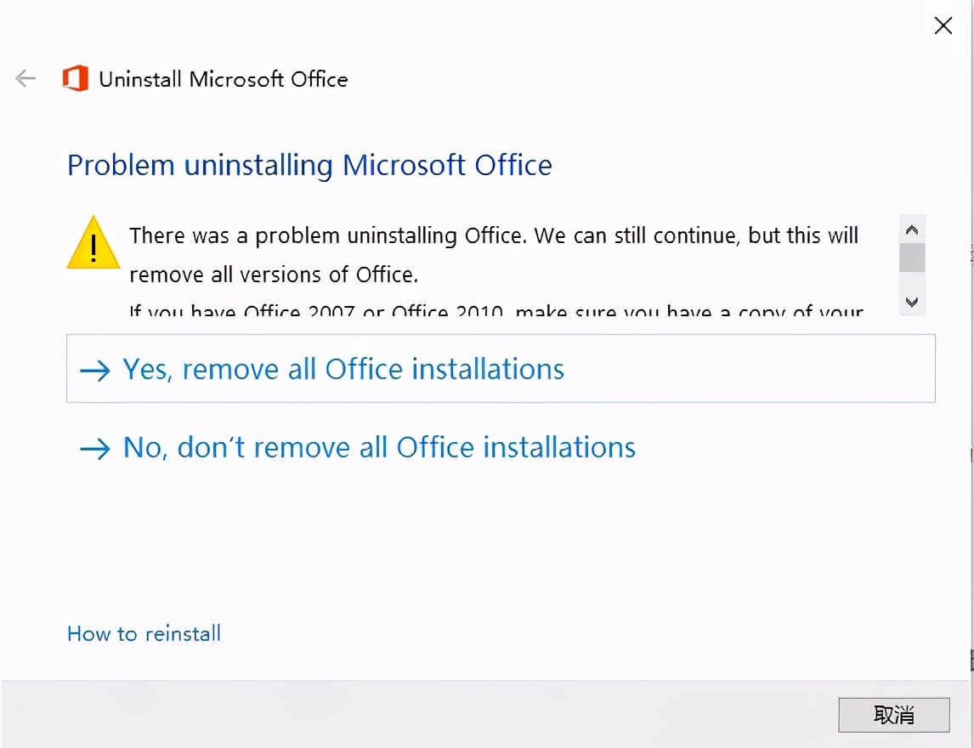Click the scrollbar thumb in the message box
The height and width of the screenshot is (748, 974).
click(912, 257)
